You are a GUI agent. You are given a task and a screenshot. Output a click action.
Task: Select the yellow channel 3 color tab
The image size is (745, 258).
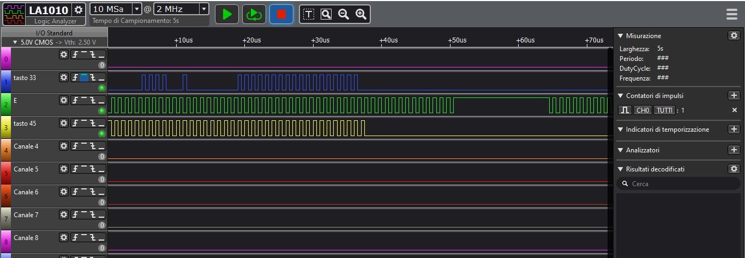pyautogui.click(x=5, y=127)
